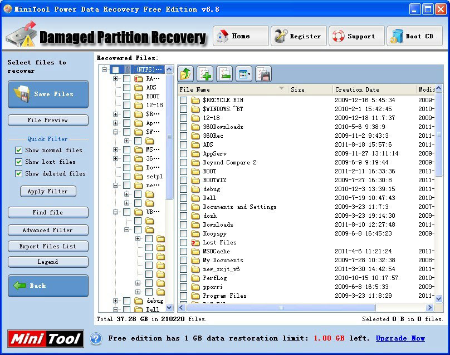This screenshot has height=355, width=450.
Task: Follow the Upgrade Now link
Action: pos(400,338)
